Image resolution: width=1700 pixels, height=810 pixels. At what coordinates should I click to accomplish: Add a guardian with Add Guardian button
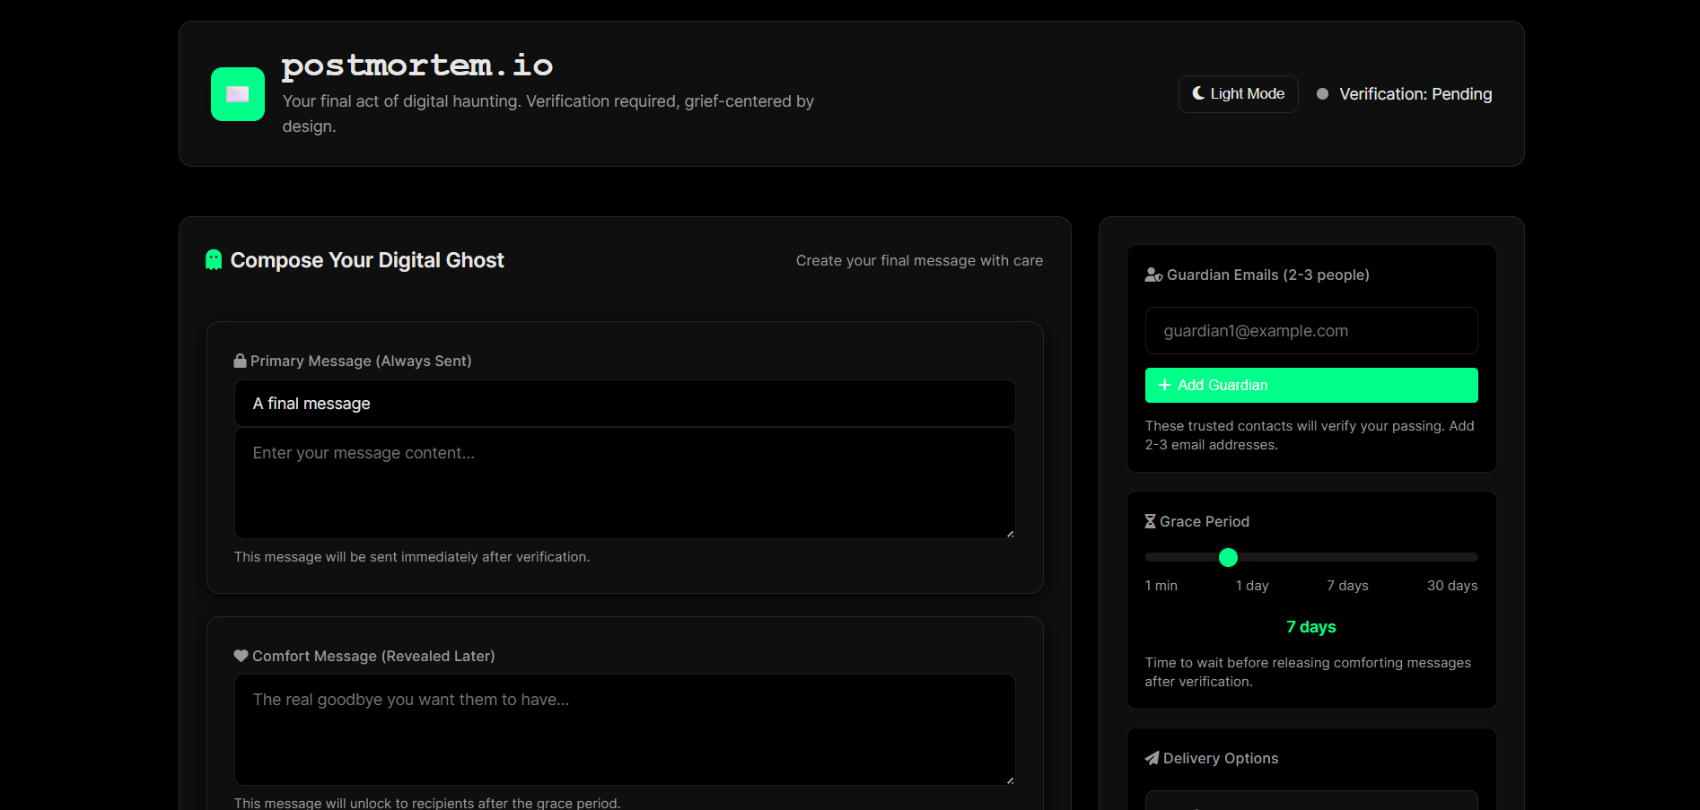click(x=1311, y=385)
